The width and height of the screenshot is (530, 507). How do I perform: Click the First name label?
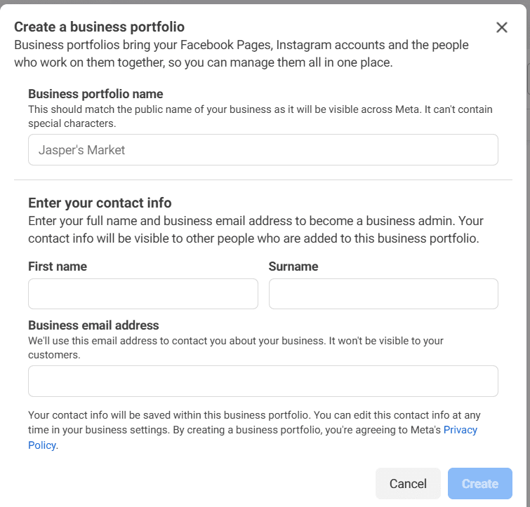(58, 266)
